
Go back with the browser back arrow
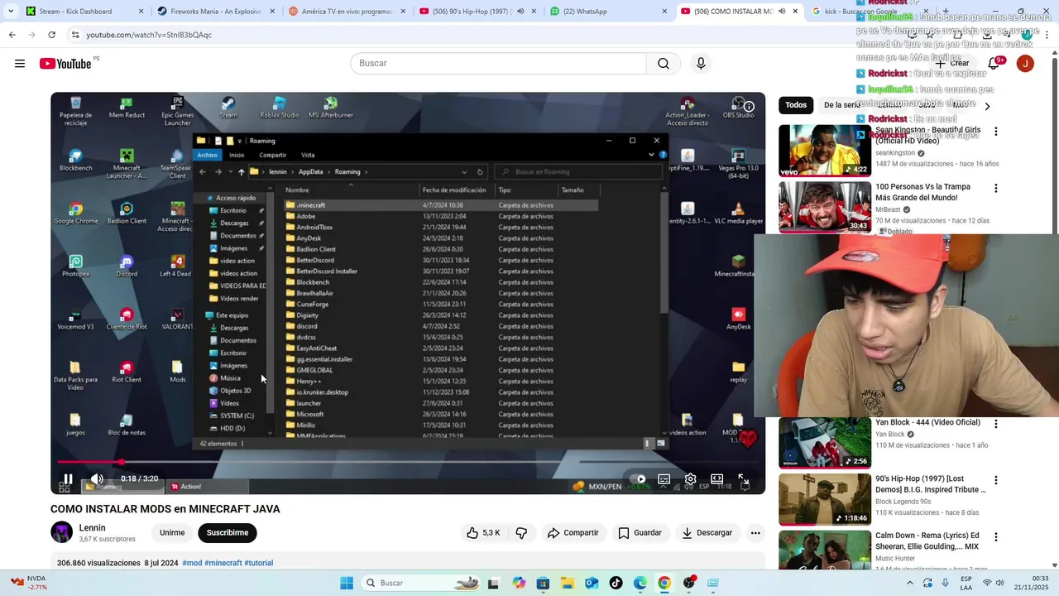[12, 35]
